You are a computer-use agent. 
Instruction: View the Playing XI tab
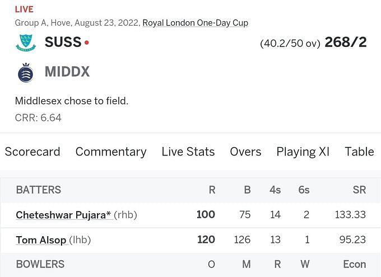(303, 152)
